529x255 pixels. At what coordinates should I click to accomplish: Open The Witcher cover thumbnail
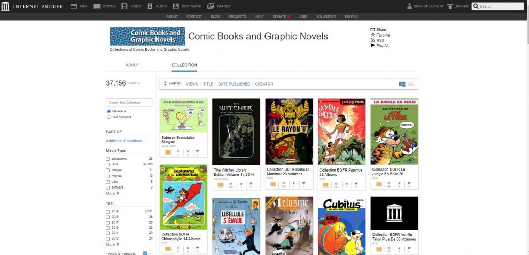(236, 131)
